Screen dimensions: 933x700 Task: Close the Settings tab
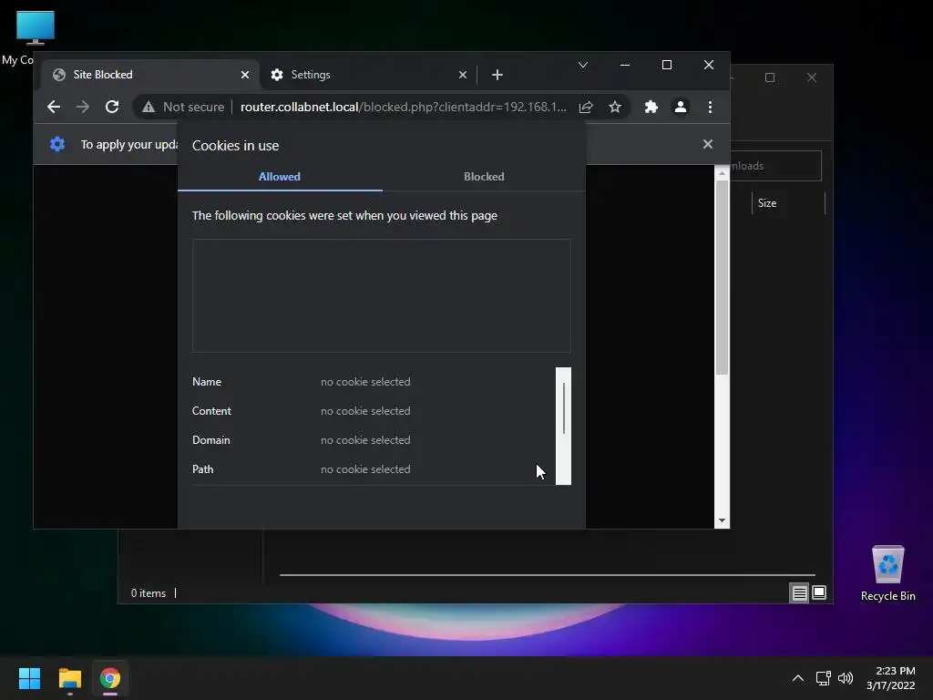tap(463, 75)
